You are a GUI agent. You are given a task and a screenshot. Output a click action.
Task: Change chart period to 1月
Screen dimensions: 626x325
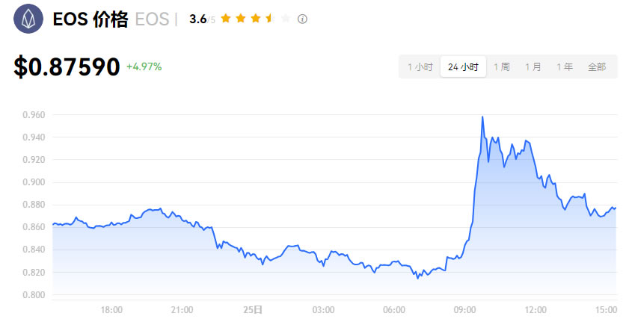coord(533,66)
